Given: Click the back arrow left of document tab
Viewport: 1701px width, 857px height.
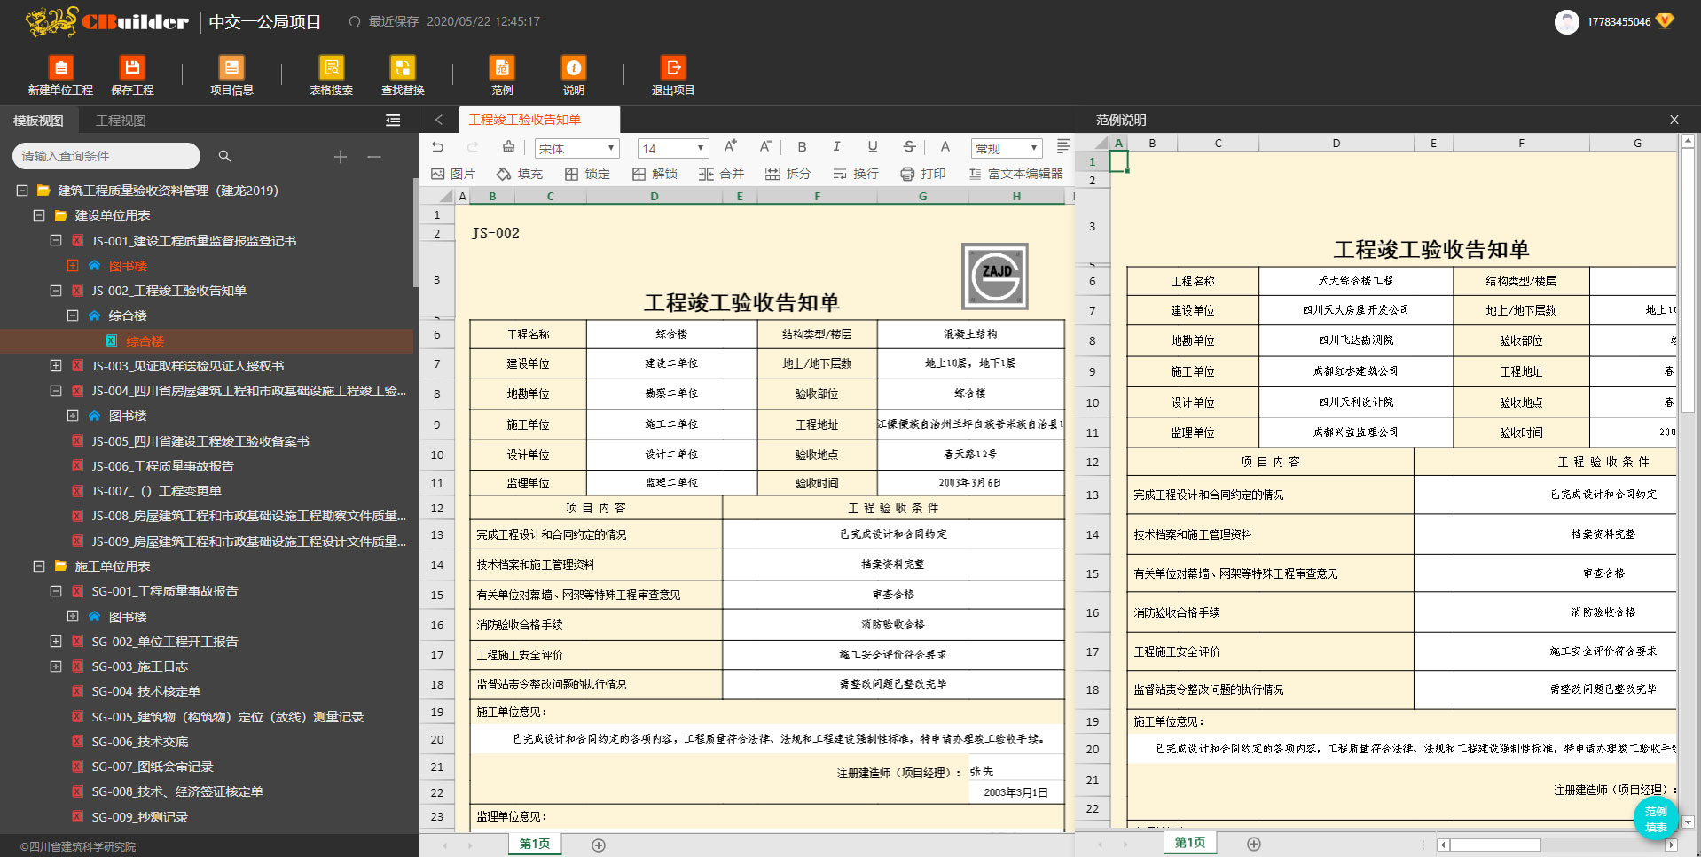Looking at the screenshot, I should pyautogui.click(x=438, y=120).
